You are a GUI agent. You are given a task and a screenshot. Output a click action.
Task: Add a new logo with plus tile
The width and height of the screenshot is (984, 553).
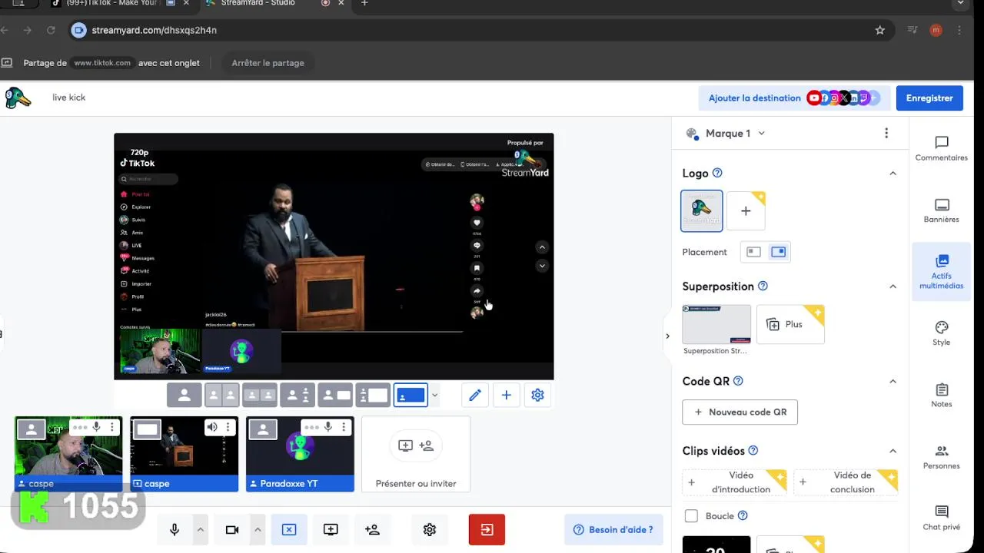pyautogui.click(x=746, y=210)
